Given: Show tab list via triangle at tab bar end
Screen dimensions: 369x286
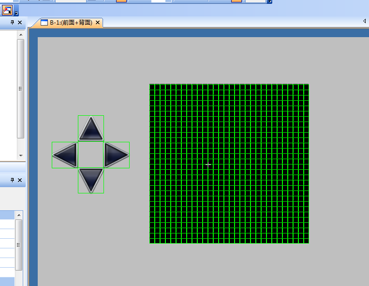Looking at the screenshot, I should click(364, 21).
